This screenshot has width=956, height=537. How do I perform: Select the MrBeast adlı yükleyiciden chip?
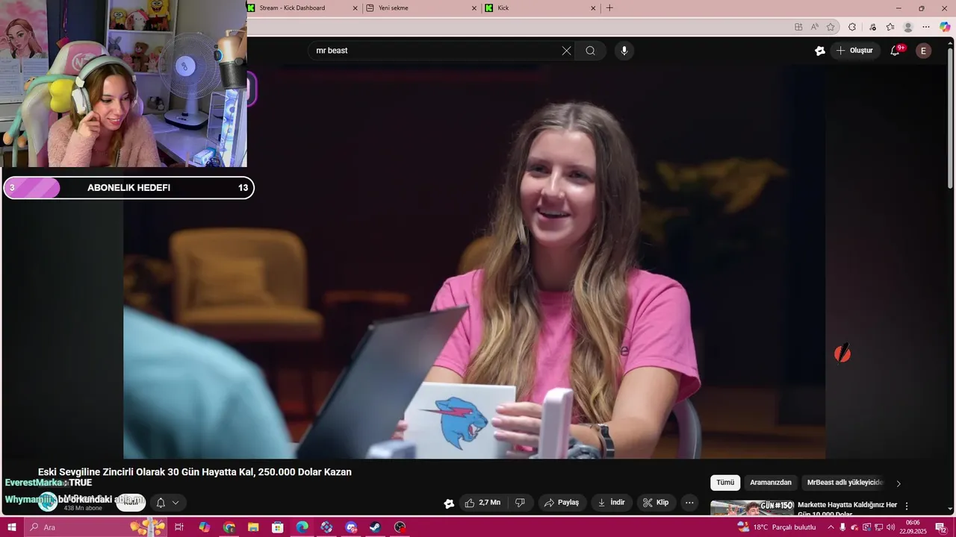(x=845, y=483)
